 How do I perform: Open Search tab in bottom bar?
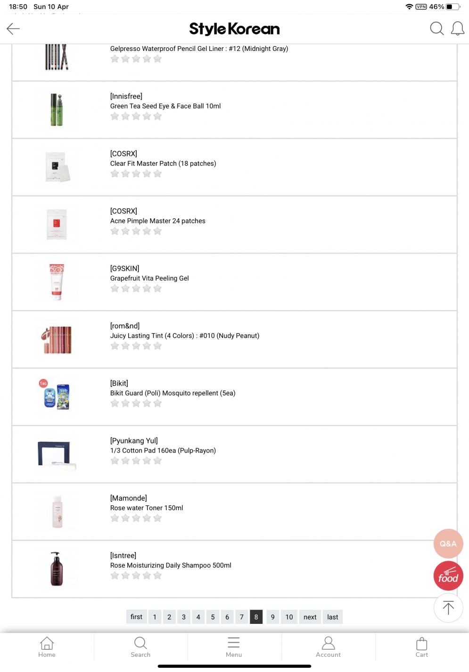pyautogui.click(x=140, y=647)
